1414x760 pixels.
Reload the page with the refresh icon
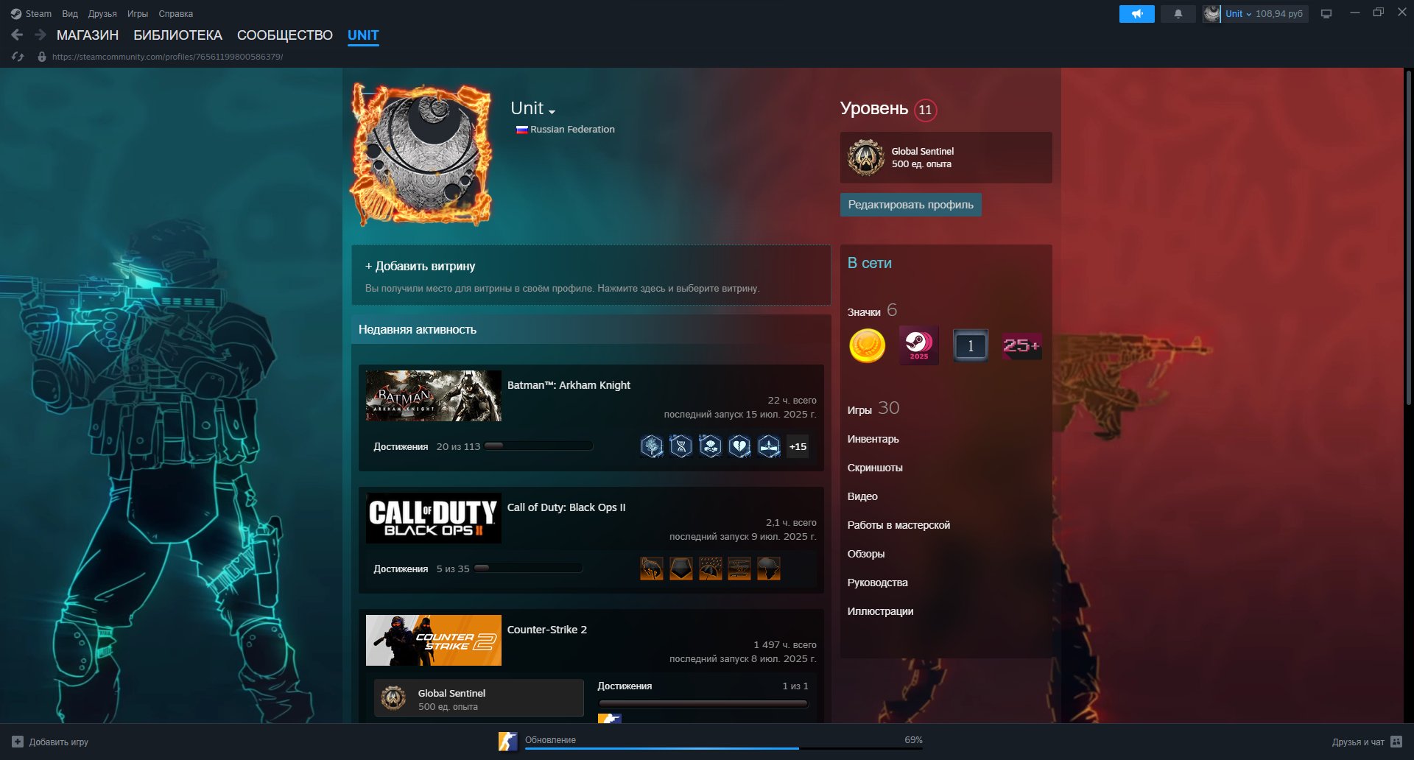click(x=18, y=57)
